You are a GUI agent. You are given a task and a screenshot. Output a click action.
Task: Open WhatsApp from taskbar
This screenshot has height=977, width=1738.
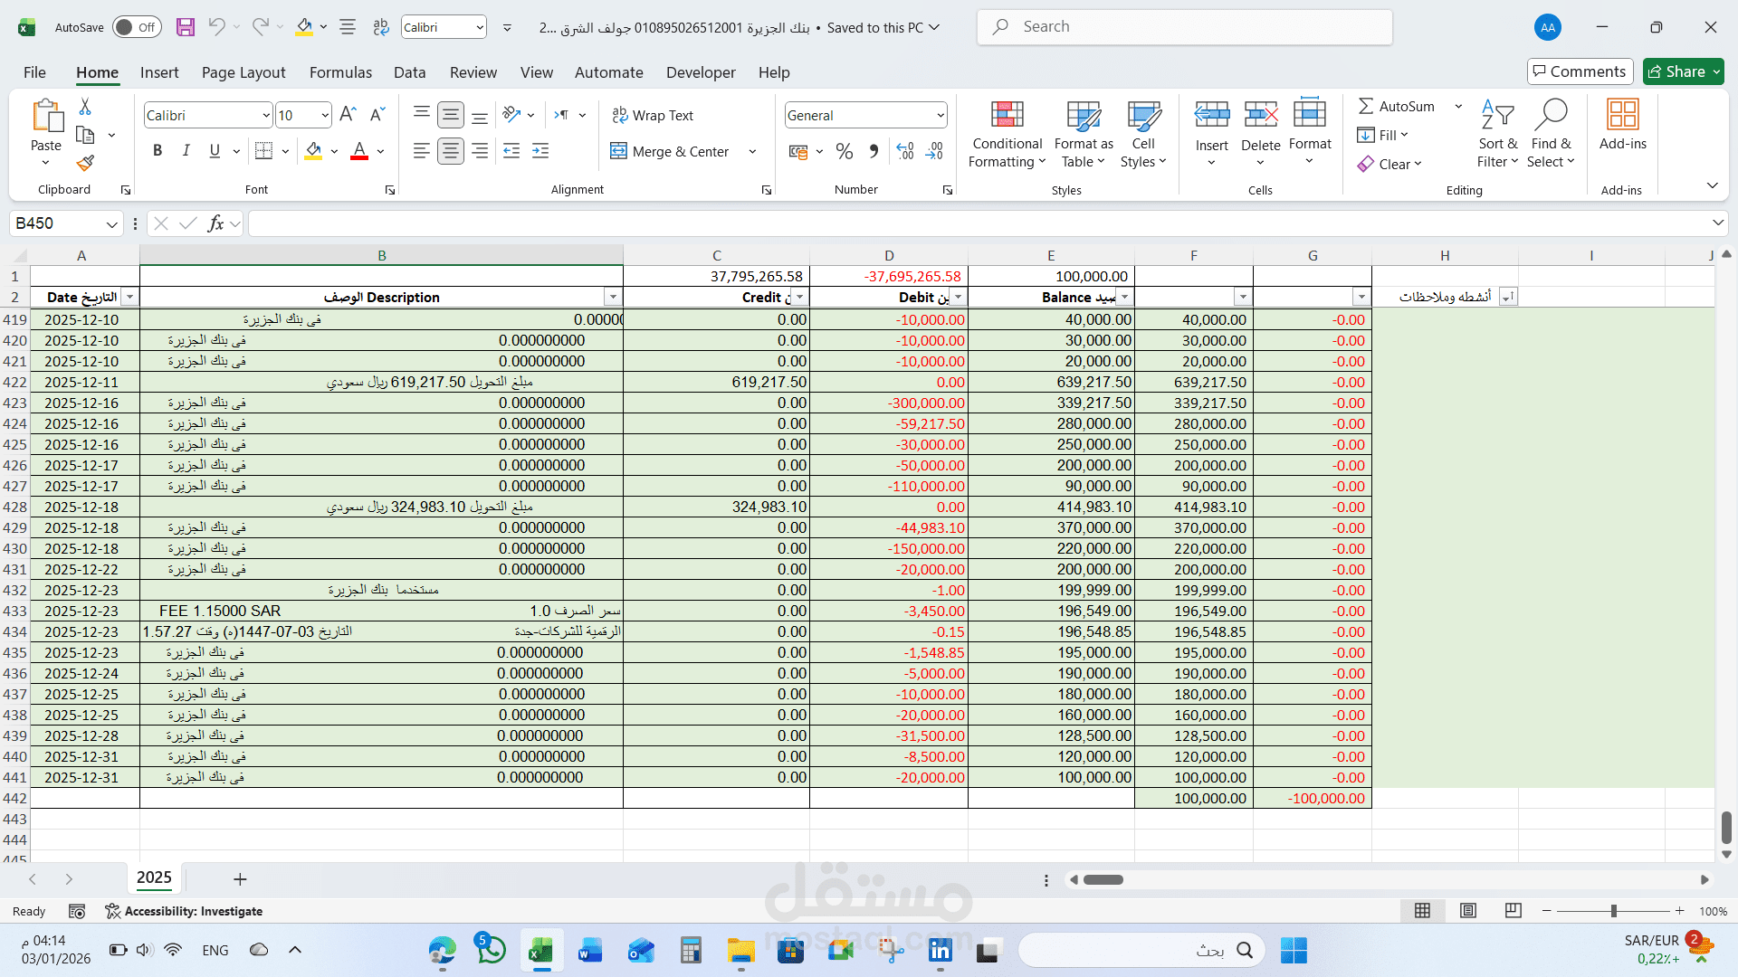pos(492,950)
